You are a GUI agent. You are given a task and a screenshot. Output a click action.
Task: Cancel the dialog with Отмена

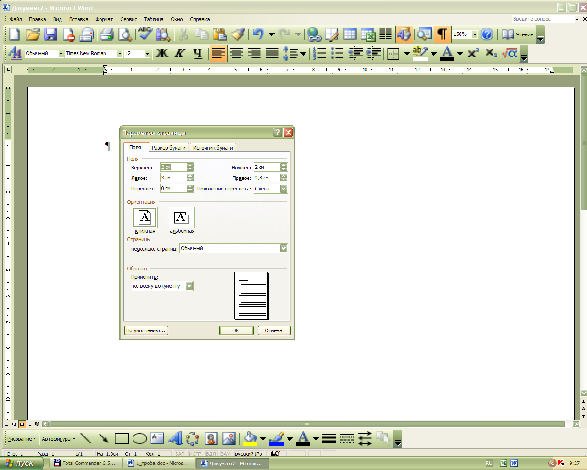(x=274, y=330)
